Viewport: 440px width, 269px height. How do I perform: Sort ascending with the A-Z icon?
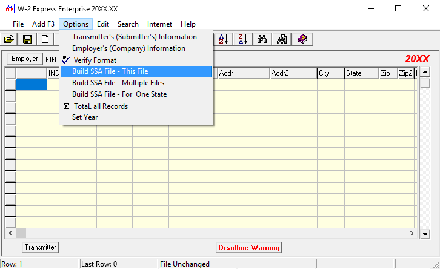(224, 39)
